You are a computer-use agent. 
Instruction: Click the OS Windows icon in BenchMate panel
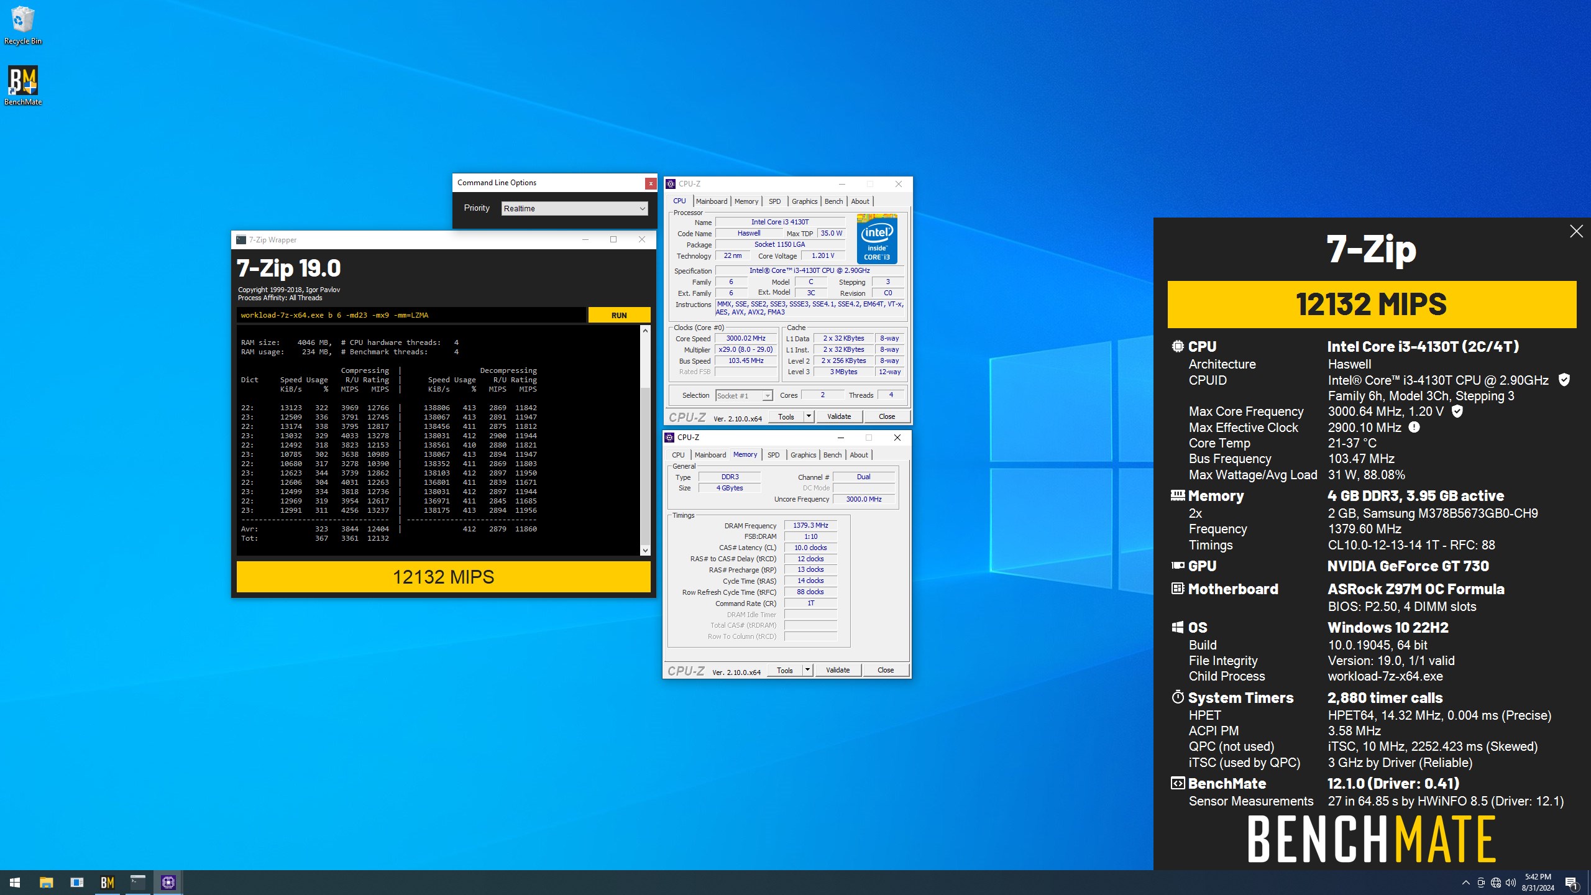click(1178, 627)
